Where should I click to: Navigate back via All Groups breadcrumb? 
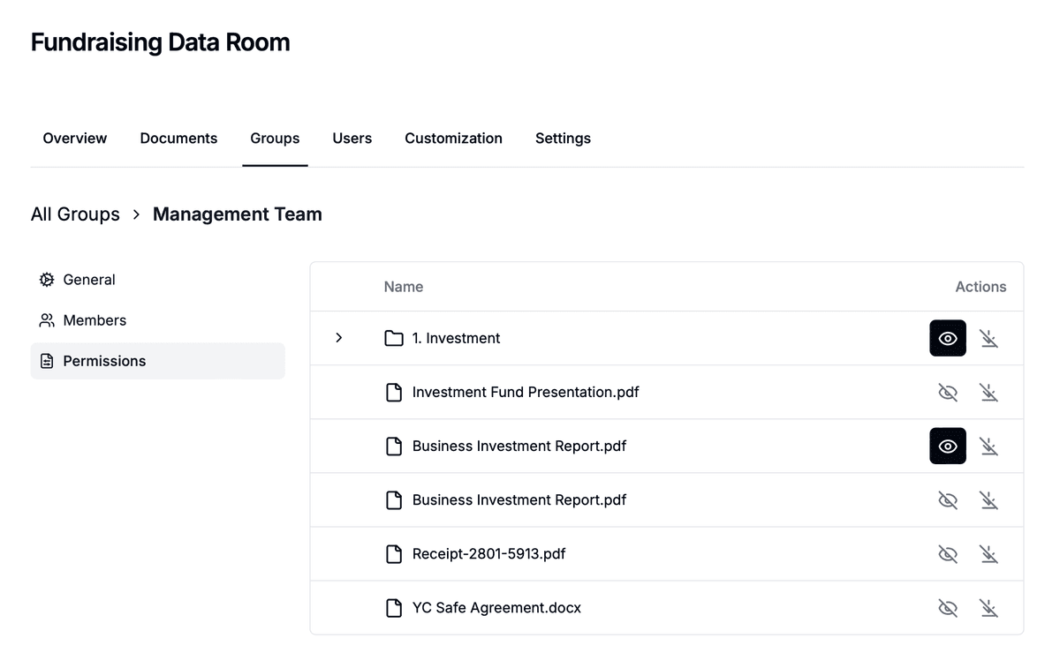coord(75,214)
